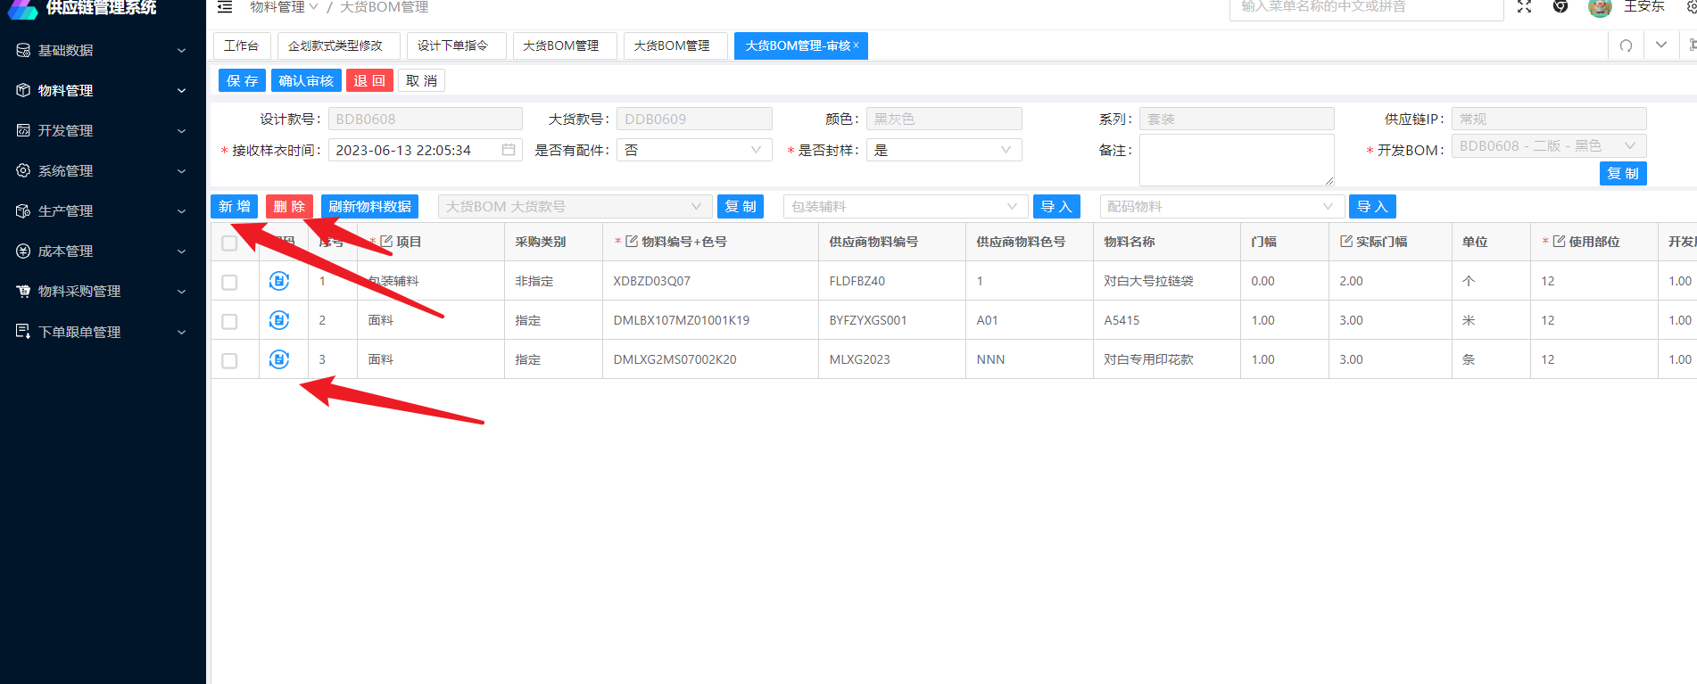This screenshot has height=684, width=1697.
Task: Click the 确认审核 button
Action: click(x=306, y=81)
